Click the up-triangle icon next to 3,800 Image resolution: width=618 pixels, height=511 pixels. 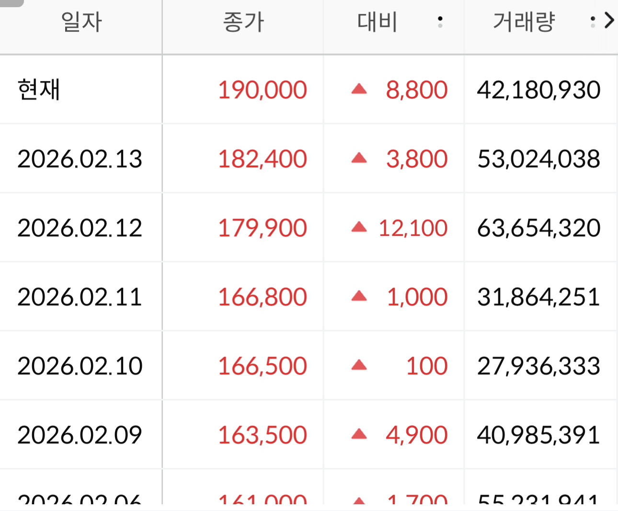tap(359, 158)
